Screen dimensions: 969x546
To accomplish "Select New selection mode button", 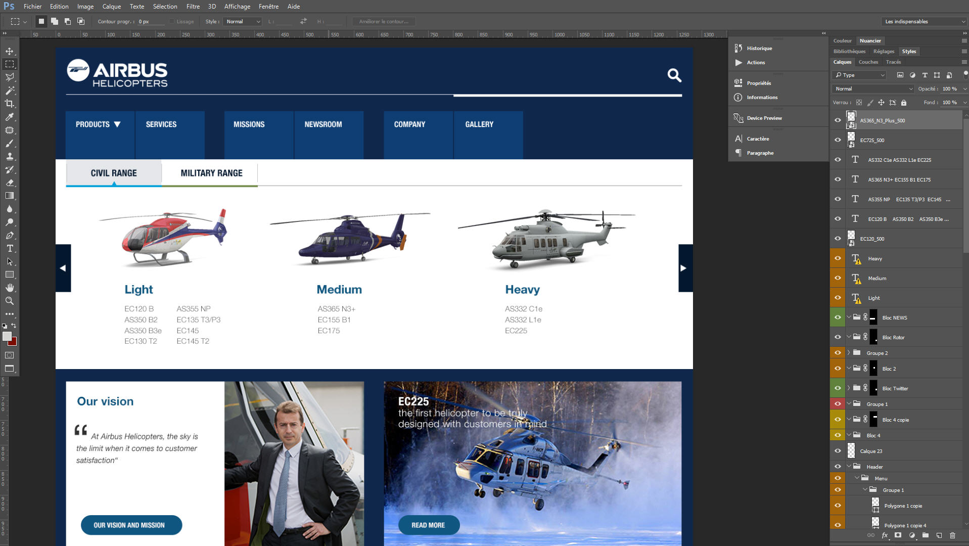I will (x=41, y=21).
